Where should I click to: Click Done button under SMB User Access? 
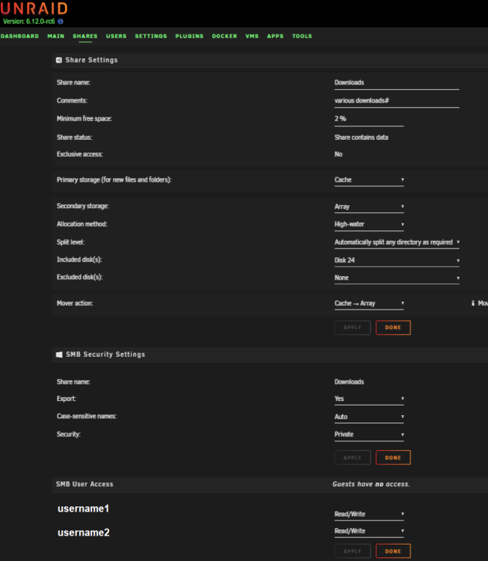tap(393, 551)
